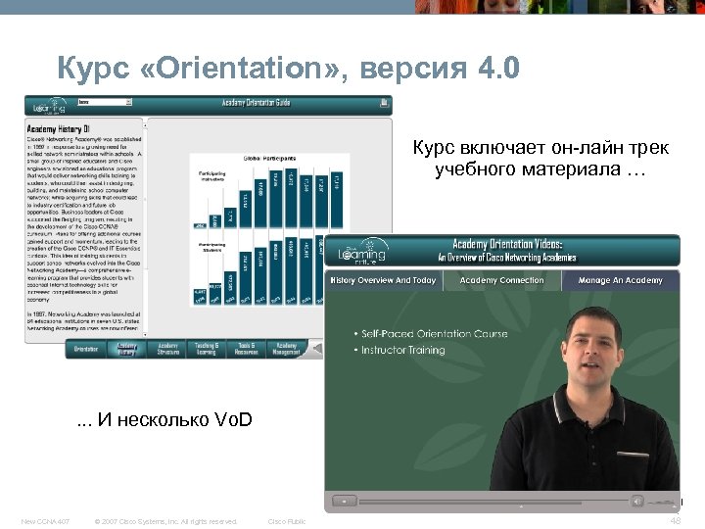Switch to the Academy Structure tab

pyautogui.click(x=167, y=349)
